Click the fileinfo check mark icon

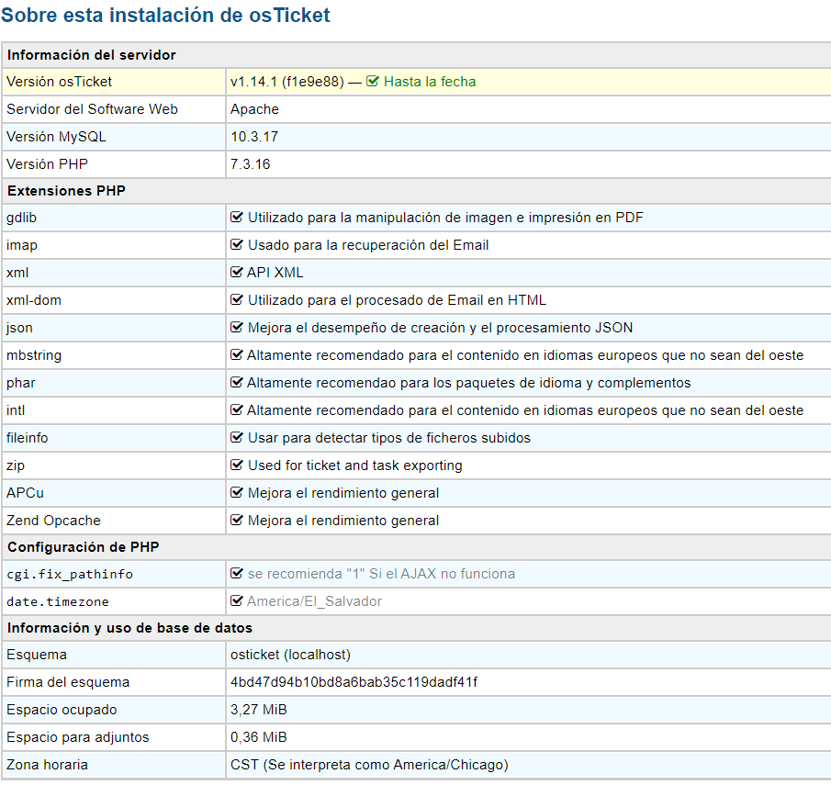pos(237,437)
